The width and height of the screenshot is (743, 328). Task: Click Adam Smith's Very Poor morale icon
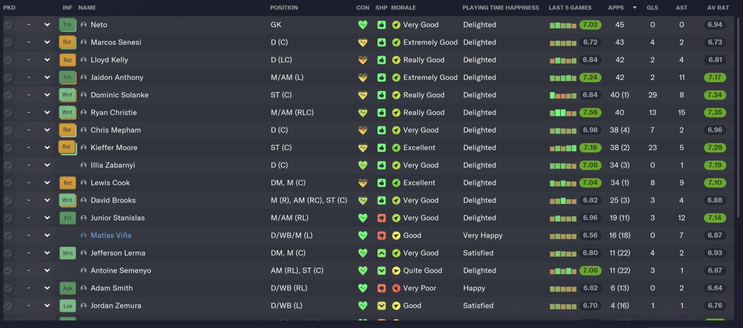click(396, 288)
